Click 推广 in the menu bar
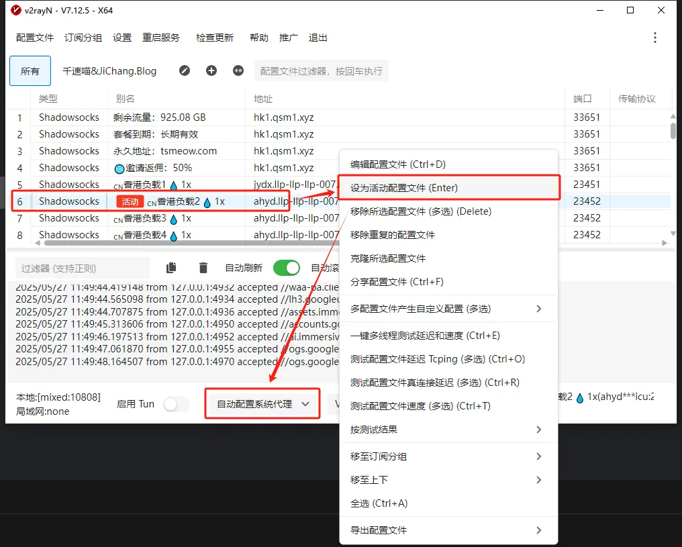Screen dimensions: 682x547 [289, 38]
